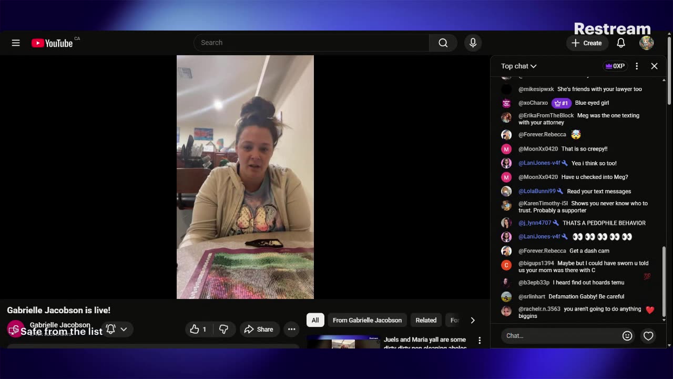Open the Create menu

click(587, 43)
